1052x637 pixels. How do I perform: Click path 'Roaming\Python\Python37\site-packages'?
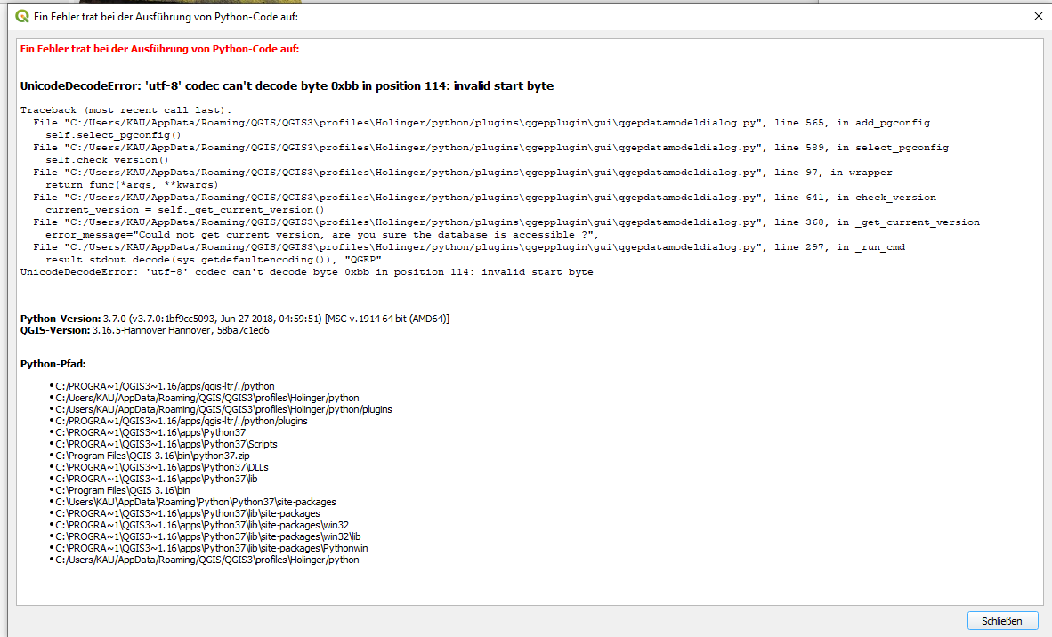(196, 503)
